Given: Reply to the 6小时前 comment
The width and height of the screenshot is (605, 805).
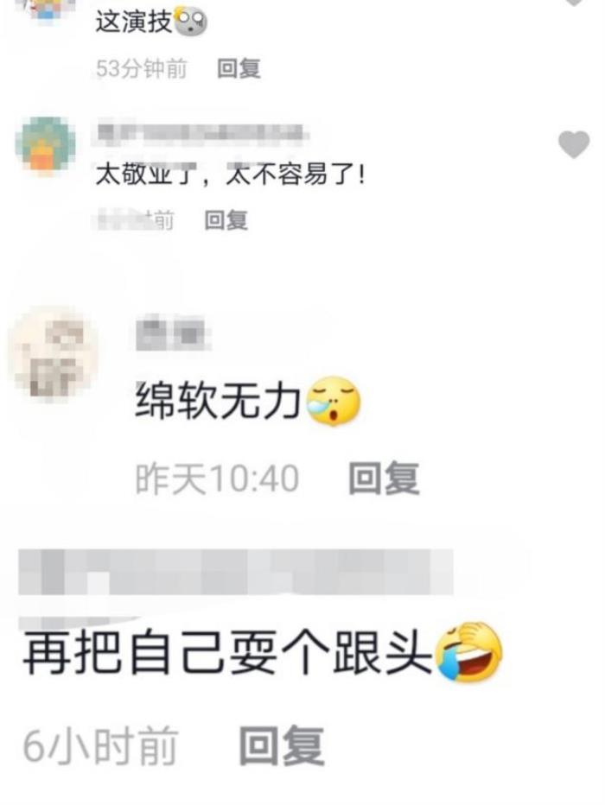Looking at the screenshot, I should pyautogui.click(x=282, y=745).
